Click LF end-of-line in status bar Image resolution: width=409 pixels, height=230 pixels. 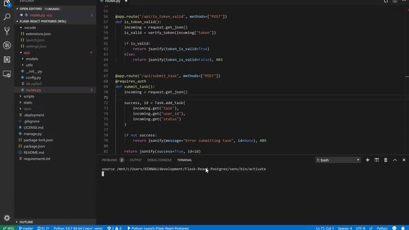tap(371, 228)
